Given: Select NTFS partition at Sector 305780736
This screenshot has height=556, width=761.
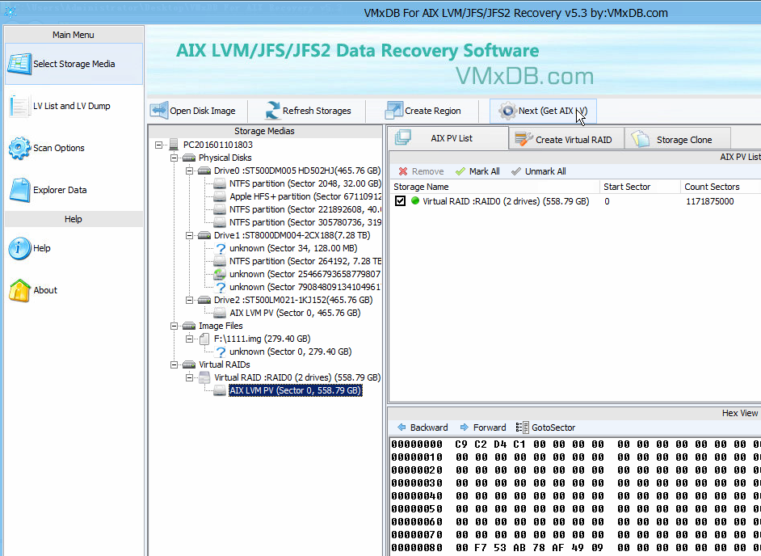Looking at the screenshot, I should pyautogui.click(x=305, y=222).
